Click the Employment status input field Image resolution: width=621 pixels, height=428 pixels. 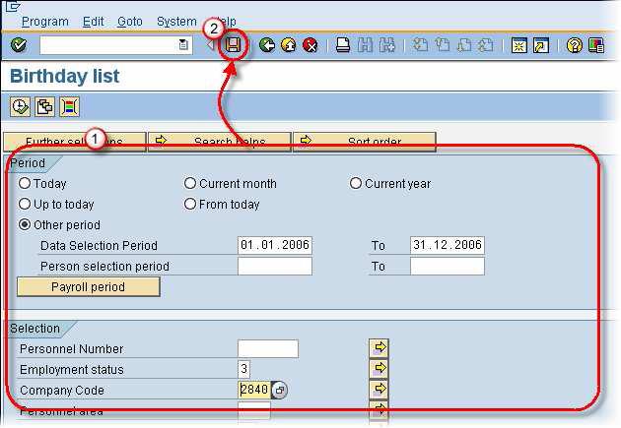(243, 369)
